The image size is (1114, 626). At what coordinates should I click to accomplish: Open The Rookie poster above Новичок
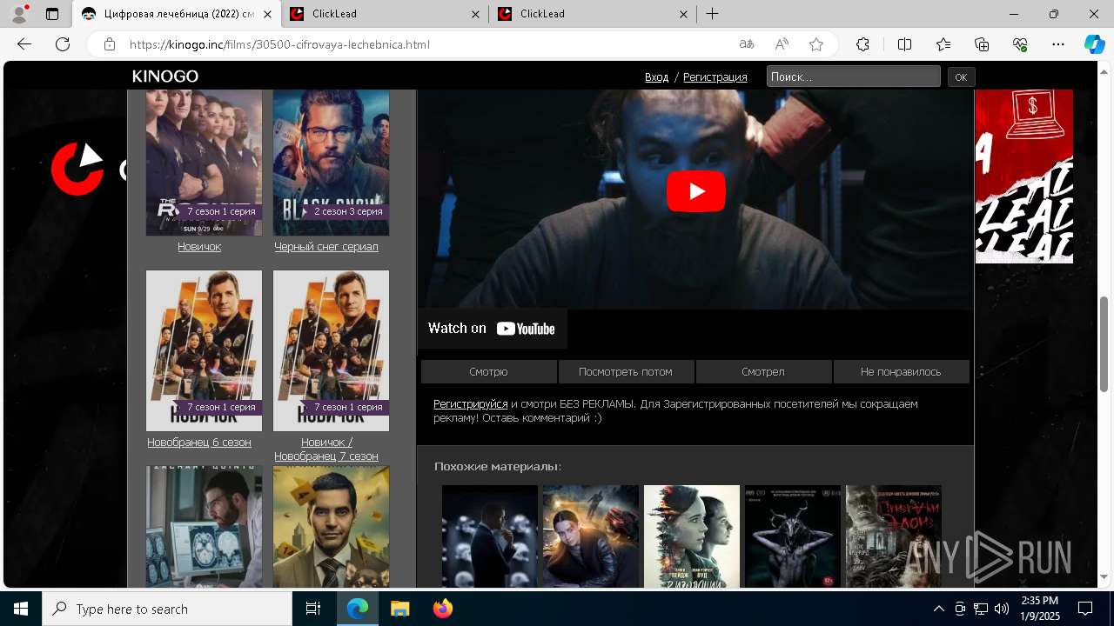point(204,163)
